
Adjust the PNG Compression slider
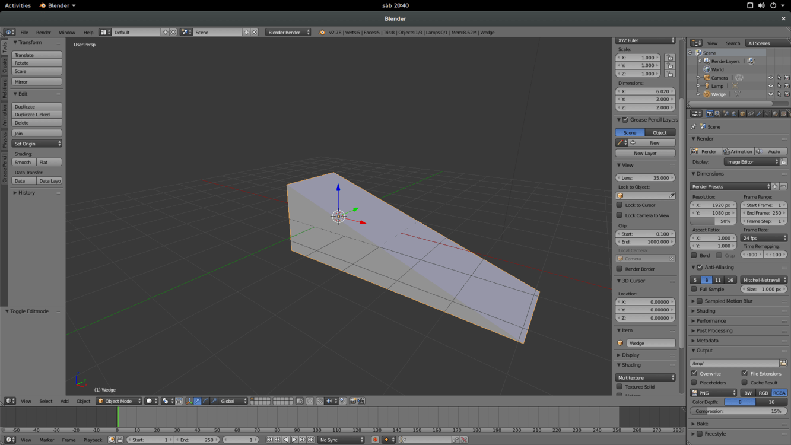738,411
